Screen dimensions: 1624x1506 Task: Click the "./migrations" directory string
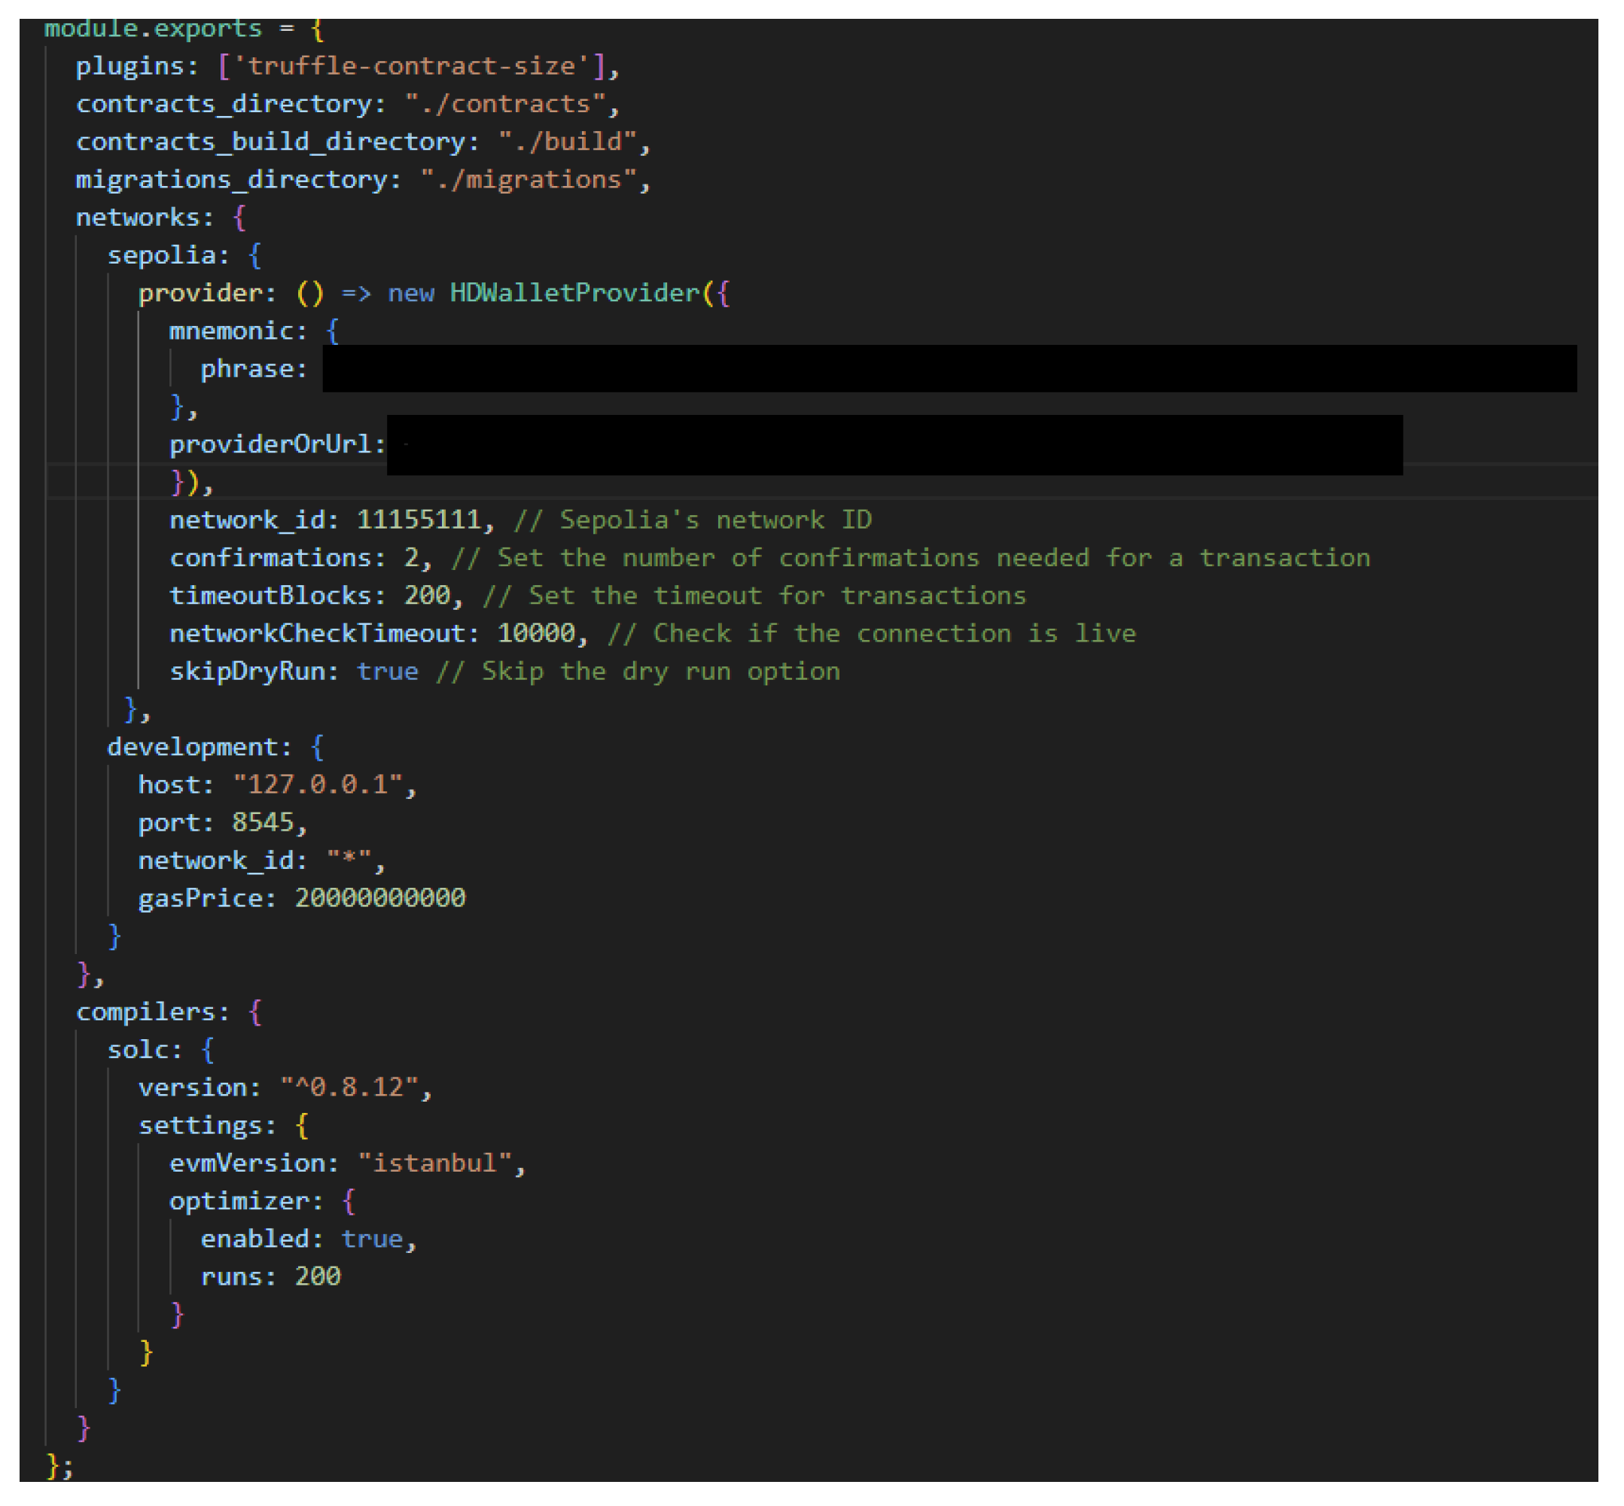[528, 179]
